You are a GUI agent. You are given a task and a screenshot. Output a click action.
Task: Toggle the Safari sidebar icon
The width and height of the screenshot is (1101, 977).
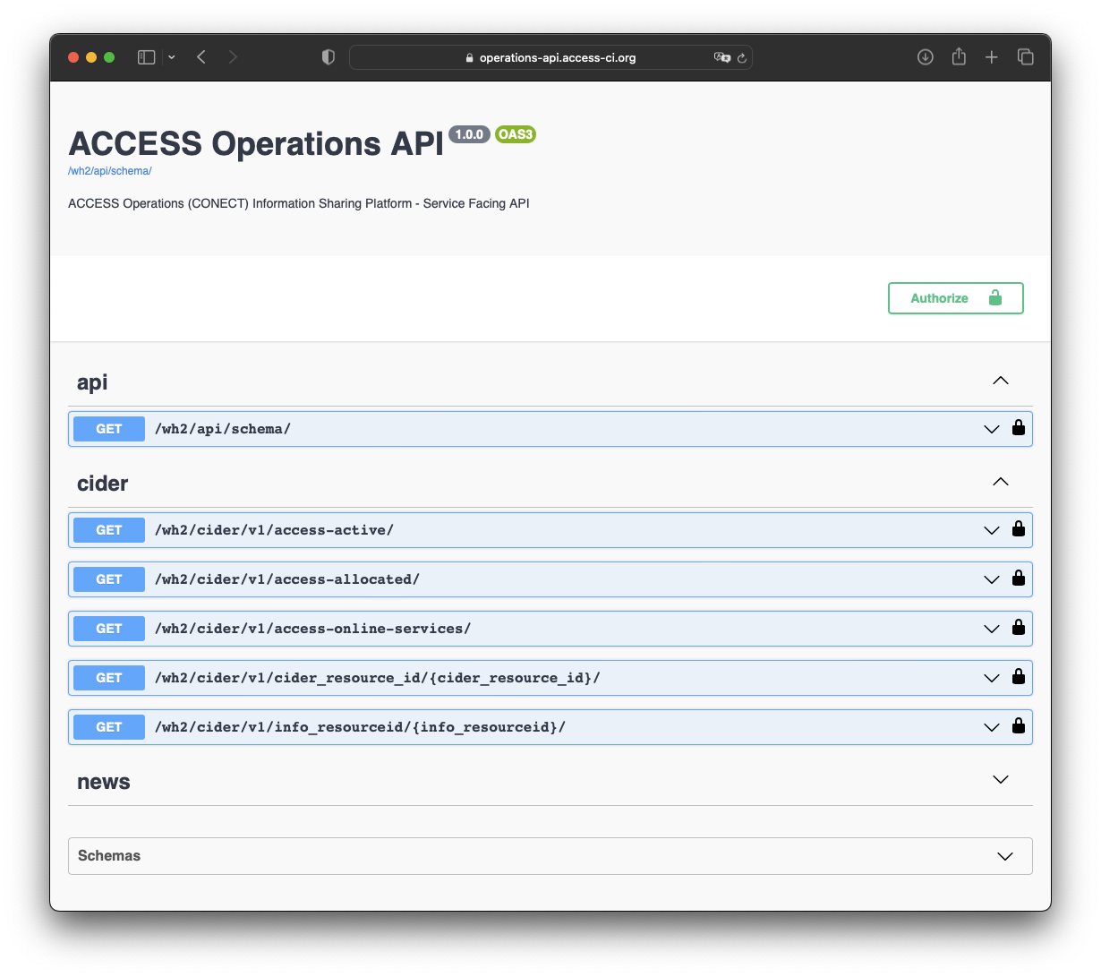point(147,57)
